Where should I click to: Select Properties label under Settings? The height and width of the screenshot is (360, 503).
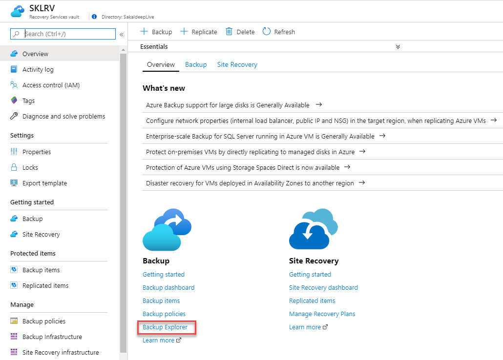37,152
